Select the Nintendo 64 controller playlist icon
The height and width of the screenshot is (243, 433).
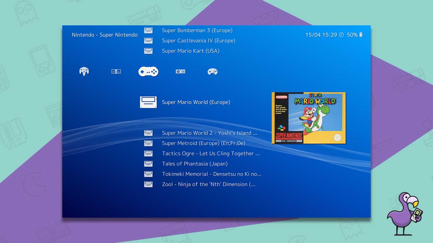click(84, 71)
